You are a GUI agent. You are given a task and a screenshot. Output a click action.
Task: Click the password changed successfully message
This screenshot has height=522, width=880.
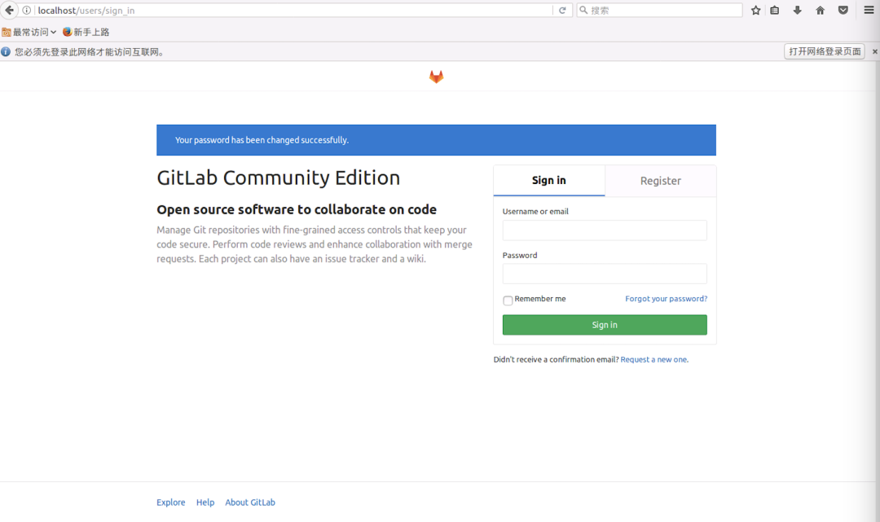[262, 140]
